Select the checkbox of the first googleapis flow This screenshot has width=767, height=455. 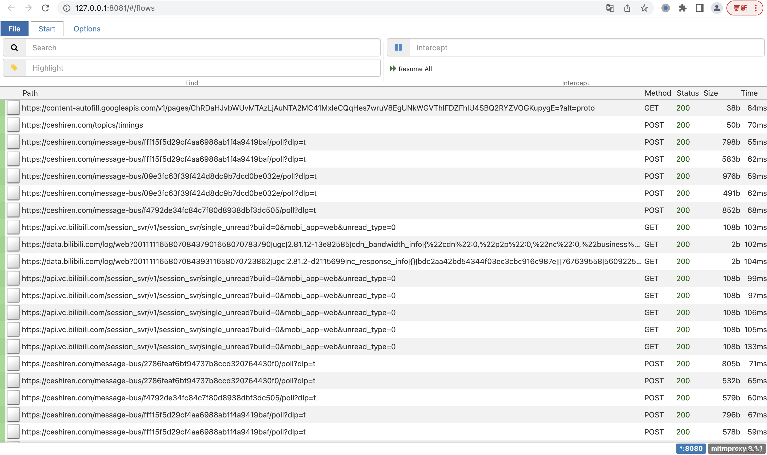coord(13,108)
